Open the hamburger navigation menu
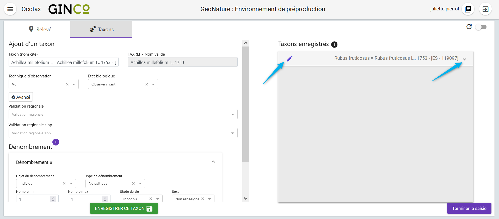499x219 pixels. coord(10,9)
